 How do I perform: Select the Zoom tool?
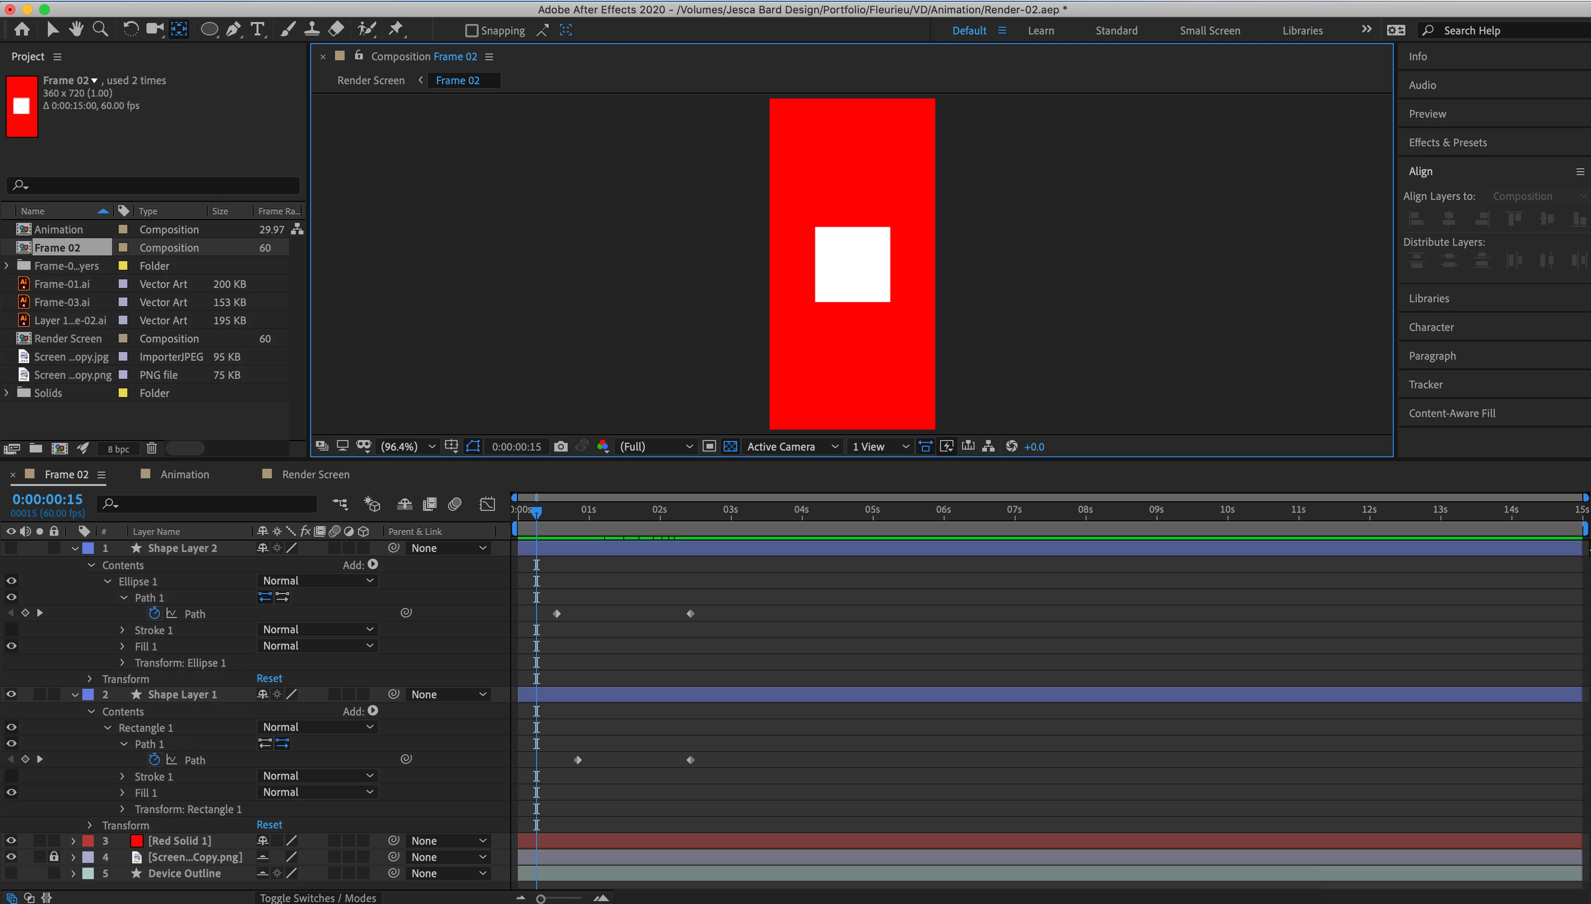(100, 30)
